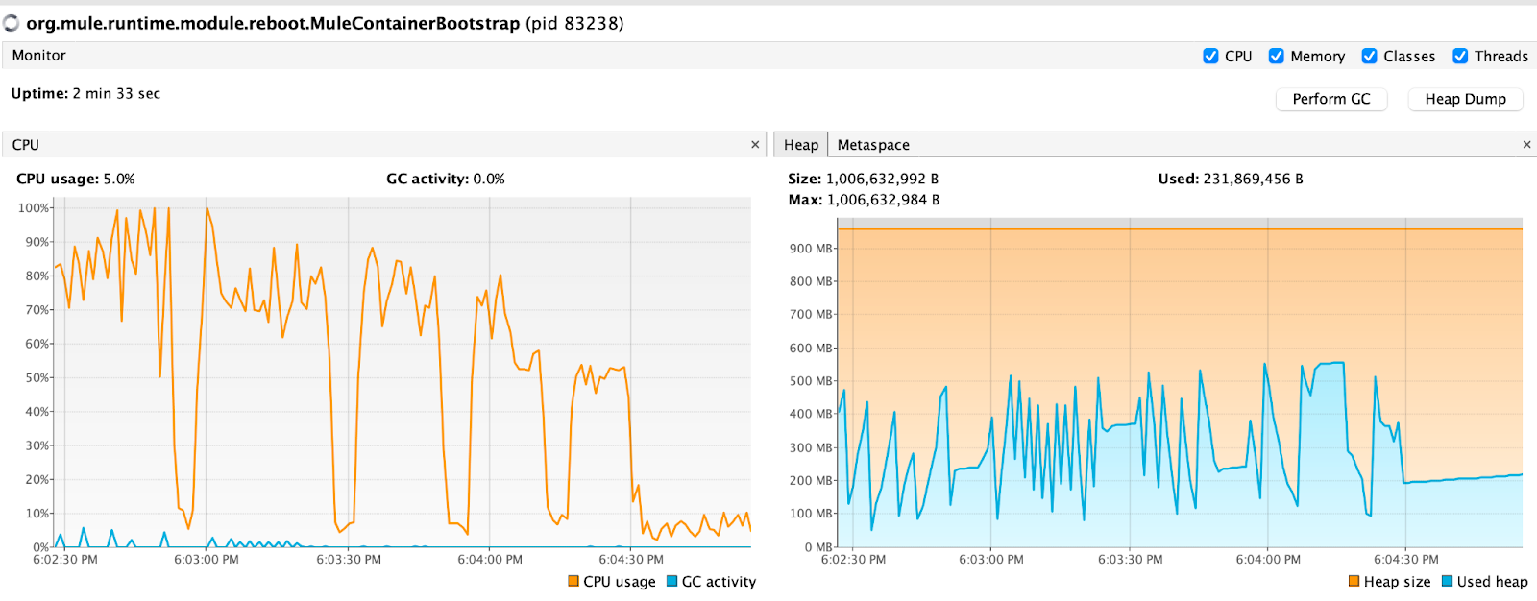Click the Heap Dump button
Screen dimensions: 1537x601
click(1465, 99)
